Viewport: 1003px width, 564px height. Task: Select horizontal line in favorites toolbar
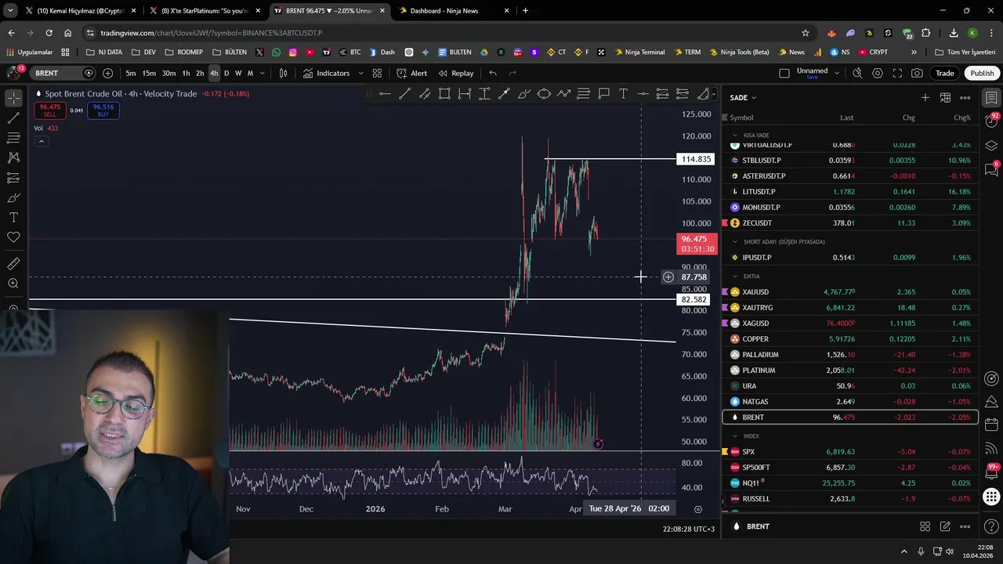385,94
